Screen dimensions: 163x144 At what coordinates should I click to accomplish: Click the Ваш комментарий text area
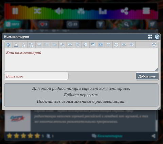point(81,60)
